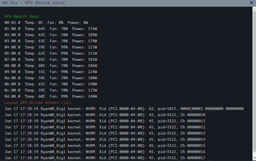Click the Latest GPU driver errors list heading
Image resolution: width=256 pixels, height=161 pixels.
click(38, 103)
